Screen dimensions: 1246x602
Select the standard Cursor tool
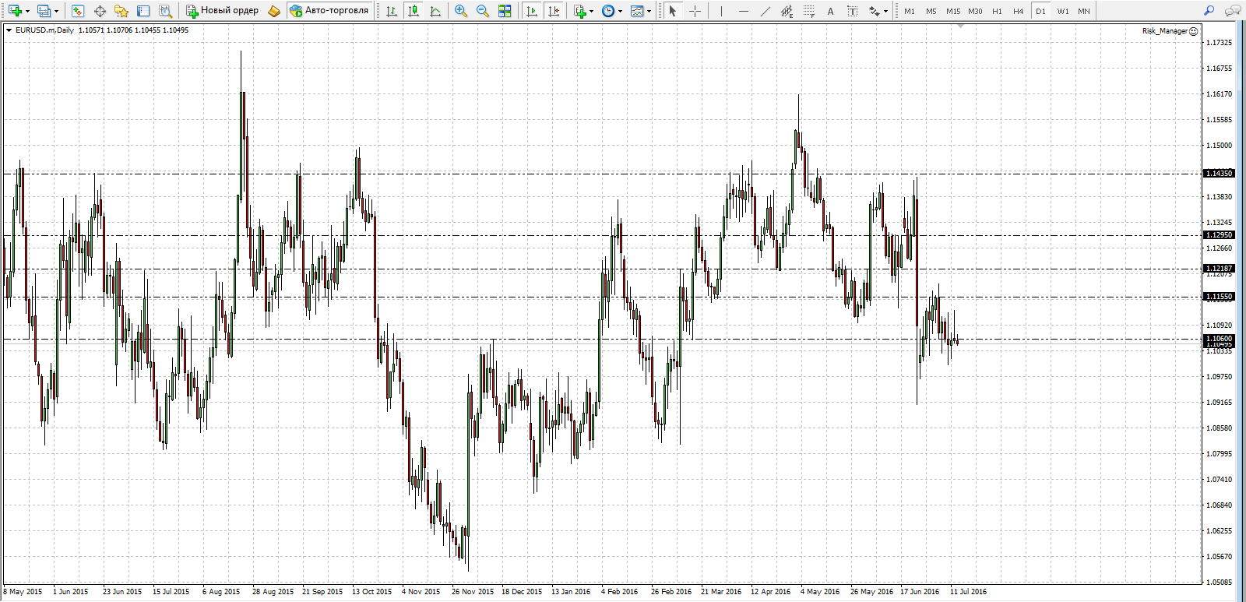673,11
